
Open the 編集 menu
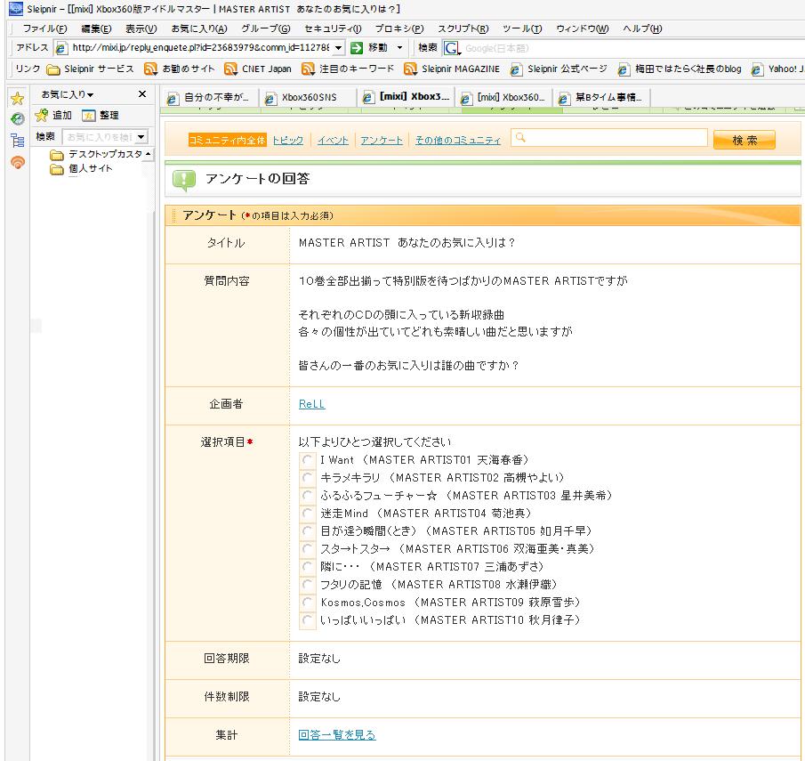click(97, 28)
